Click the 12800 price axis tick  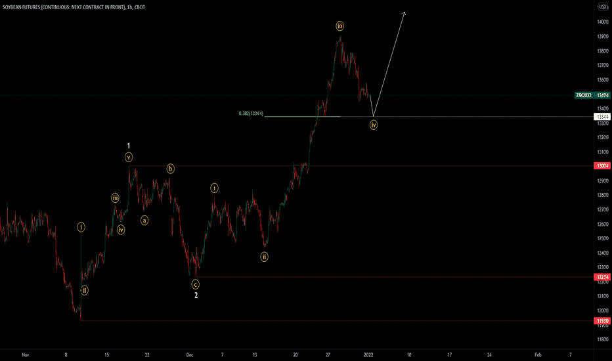[x=603, y=195]
